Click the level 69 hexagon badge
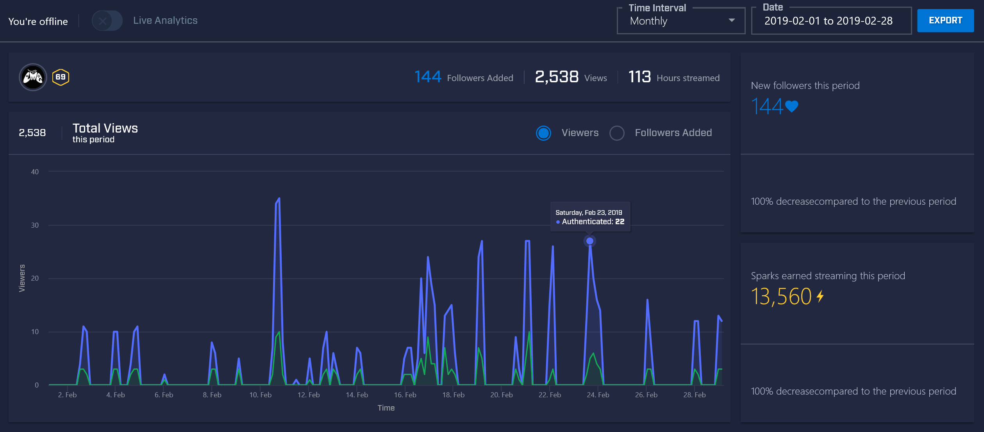The width and height of the screenshot is (984, 432). coord(61,77)
